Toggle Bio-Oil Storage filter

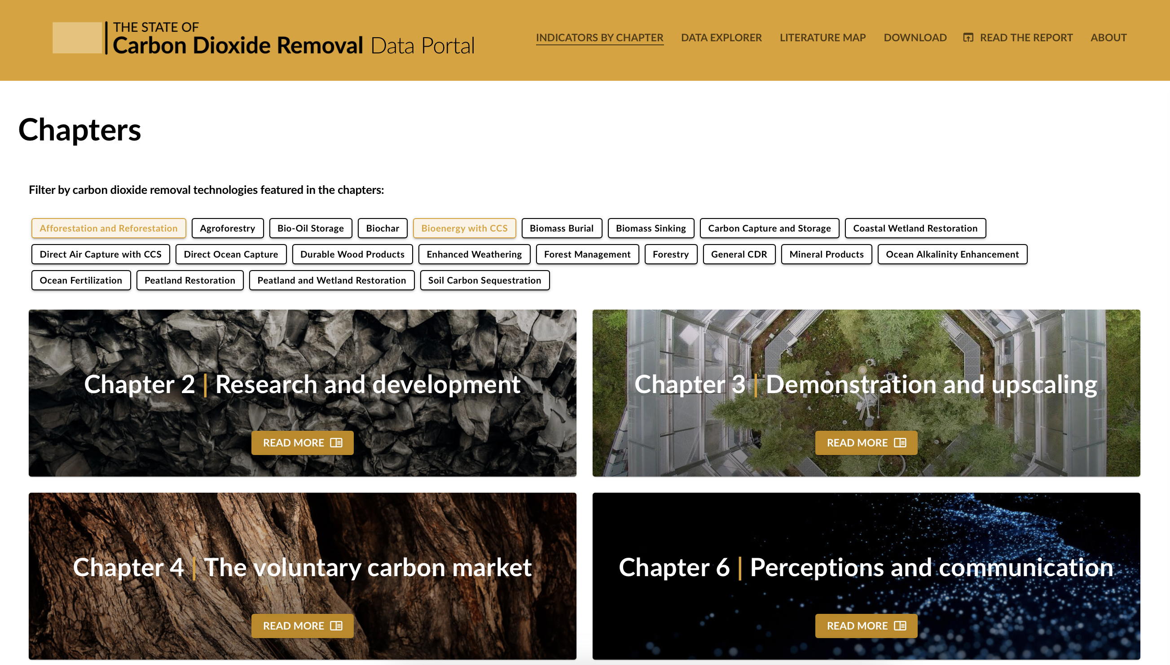pos(311,228)
